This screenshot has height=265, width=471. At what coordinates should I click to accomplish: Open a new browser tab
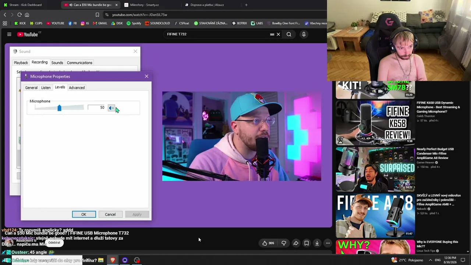tap(246, 5)
